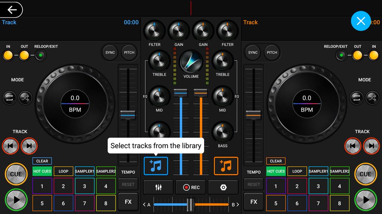Expand the FX panel on left deck
Viewport: 382px width, 214px height.
[x=128, y=202]
